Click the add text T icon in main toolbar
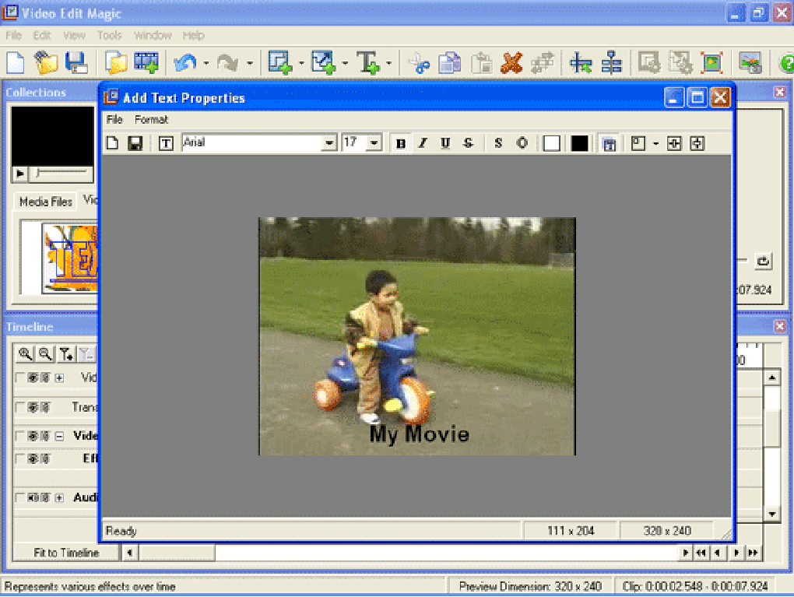 tap(368, 63)
